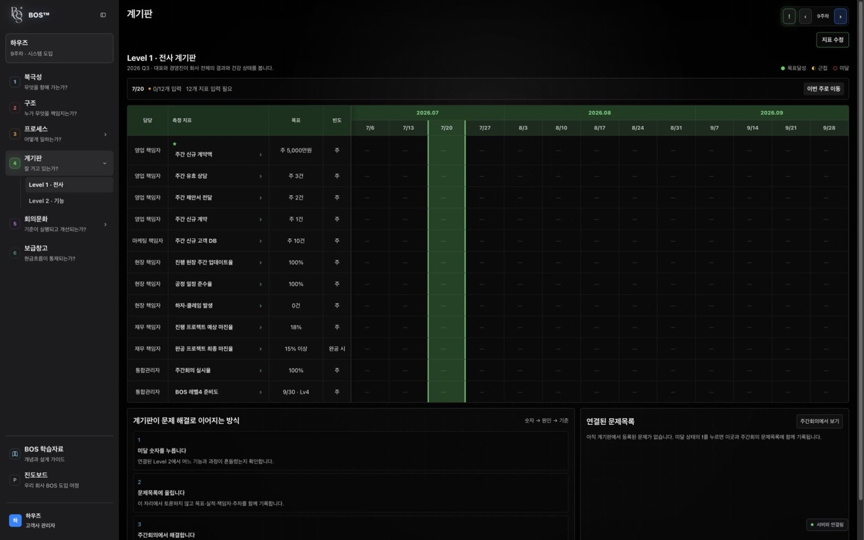The width and height of the screenshot is (864, 540).
Task: Expand 주간회의 실시율 row chevron
Action: pyautogui.click(x=261, y=370)
